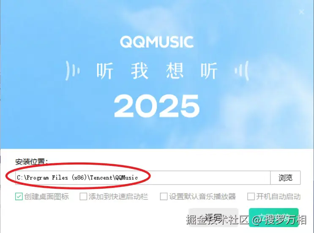Click the 安装位置 label
Viewport: 314px width, 233px height.
click(32, 162)
